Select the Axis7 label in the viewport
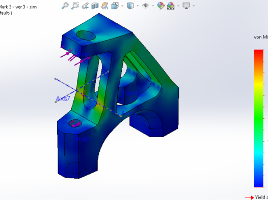Image resolution: width=268 pixels, height=200 pixels. tap(63, 98)
